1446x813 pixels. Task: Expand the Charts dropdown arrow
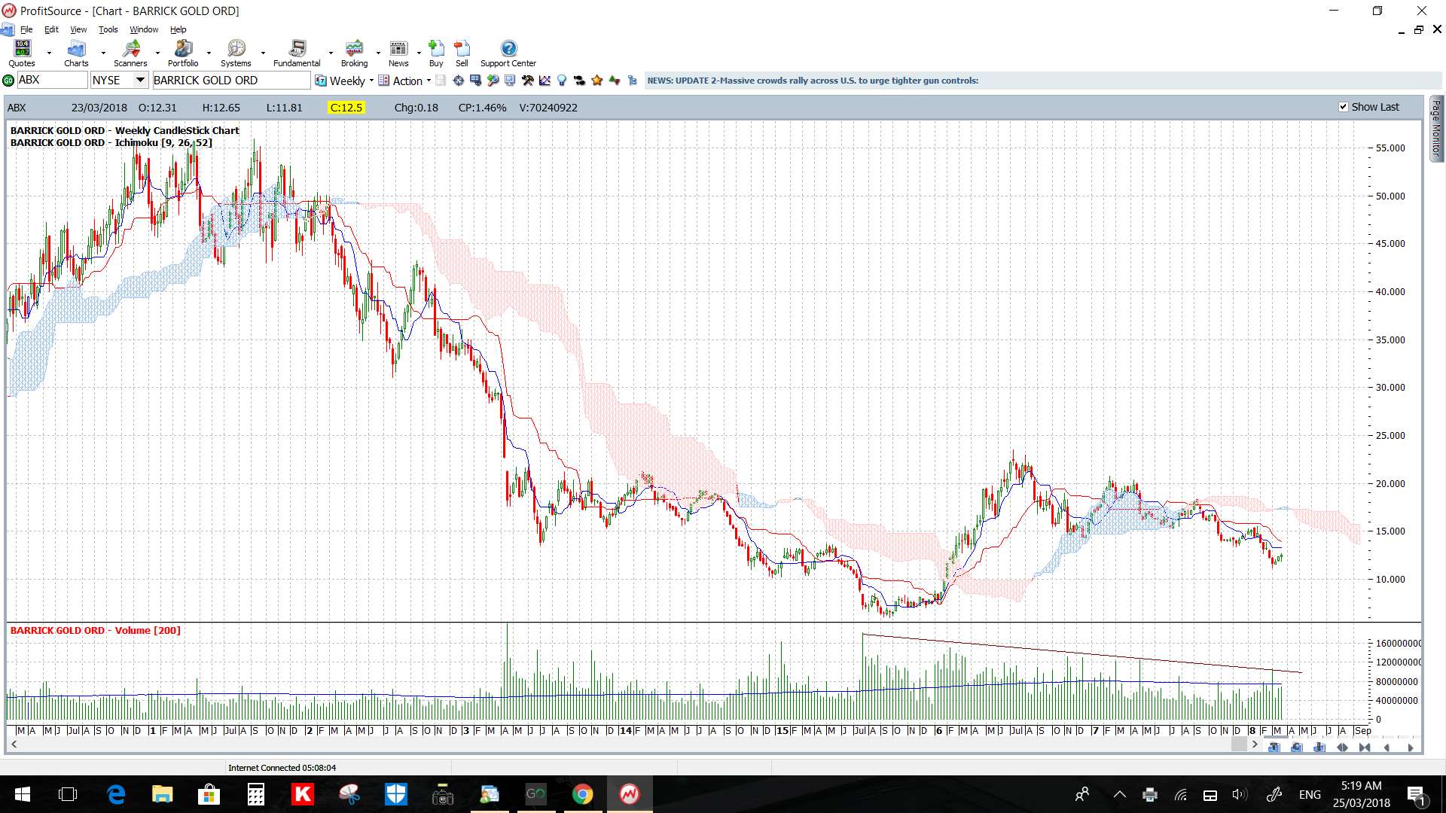tap(103, 53)
